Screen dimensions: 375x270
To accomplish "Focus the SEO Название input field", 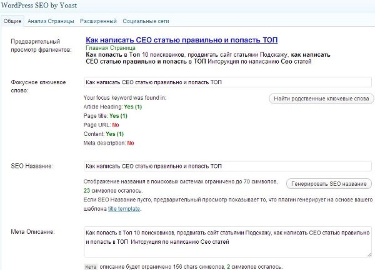I will (227, 166).
